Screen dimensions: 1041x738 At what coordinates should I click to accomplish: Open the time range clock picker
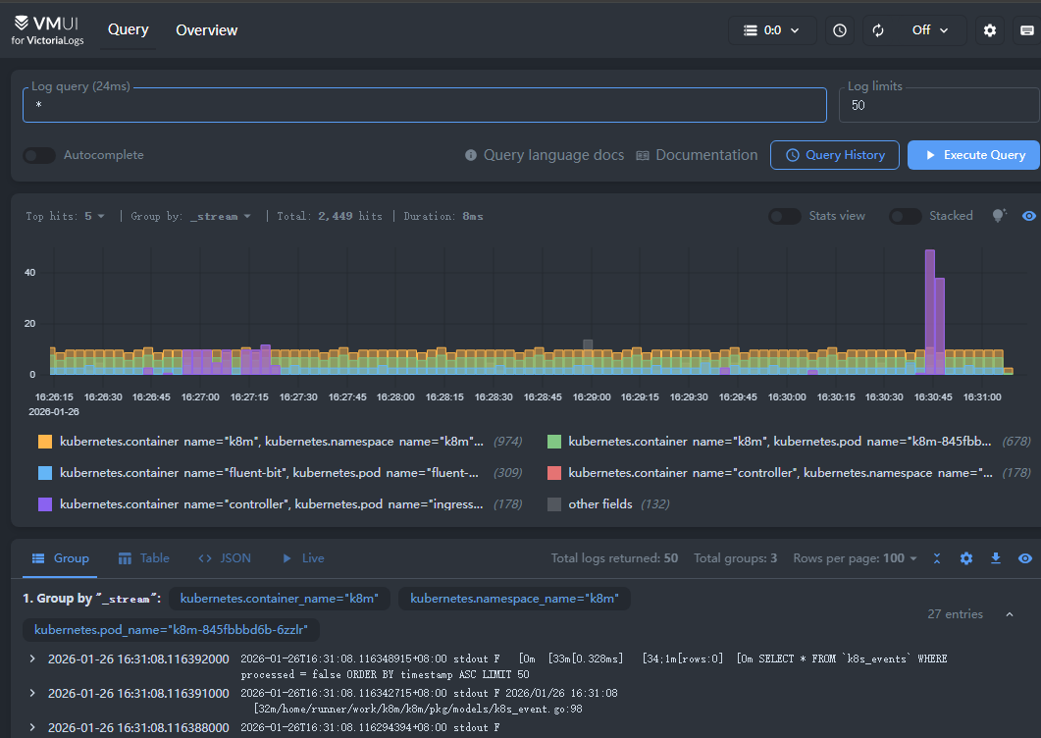click(840, 30)
